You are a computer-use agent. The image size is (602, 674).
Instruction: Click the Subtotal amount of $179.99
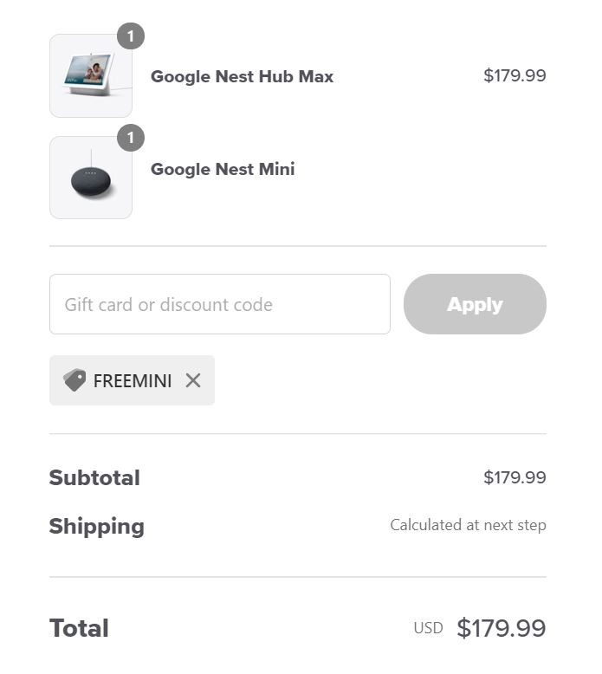(x=515, y=477)
